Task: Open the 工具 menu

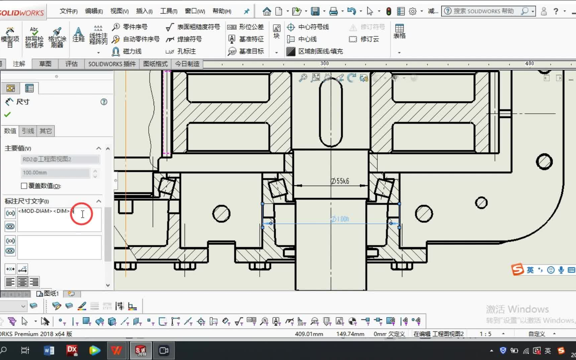Action: (x=168, y=11)
